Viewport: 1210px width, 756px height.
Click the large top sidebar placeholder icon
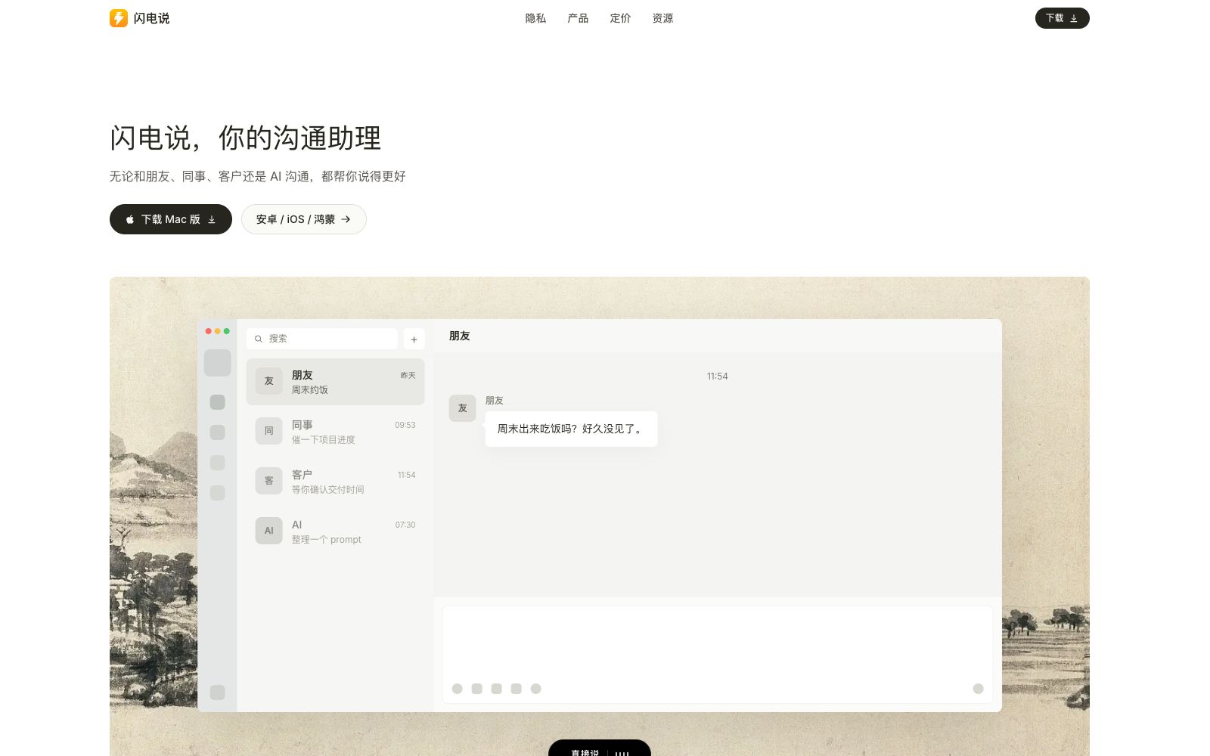click(217, 363)
